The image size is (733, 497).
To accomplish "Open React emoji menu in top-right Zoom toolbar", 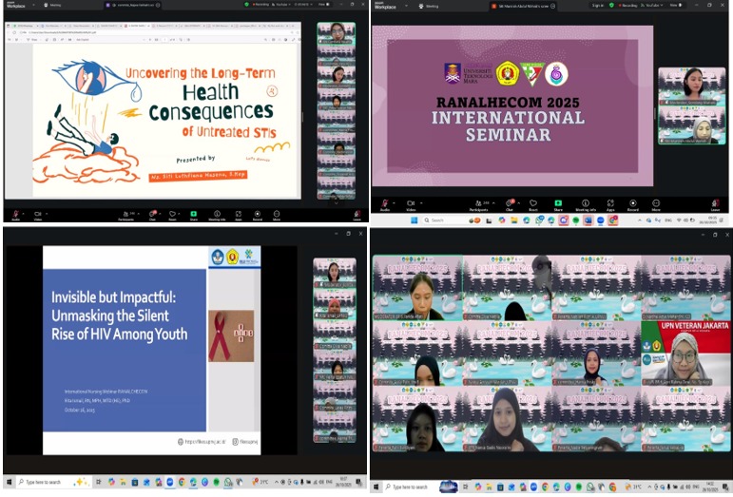I will 532,202.
